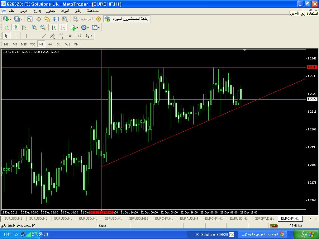Click the New Order button أمر جديد

[83, 19]
